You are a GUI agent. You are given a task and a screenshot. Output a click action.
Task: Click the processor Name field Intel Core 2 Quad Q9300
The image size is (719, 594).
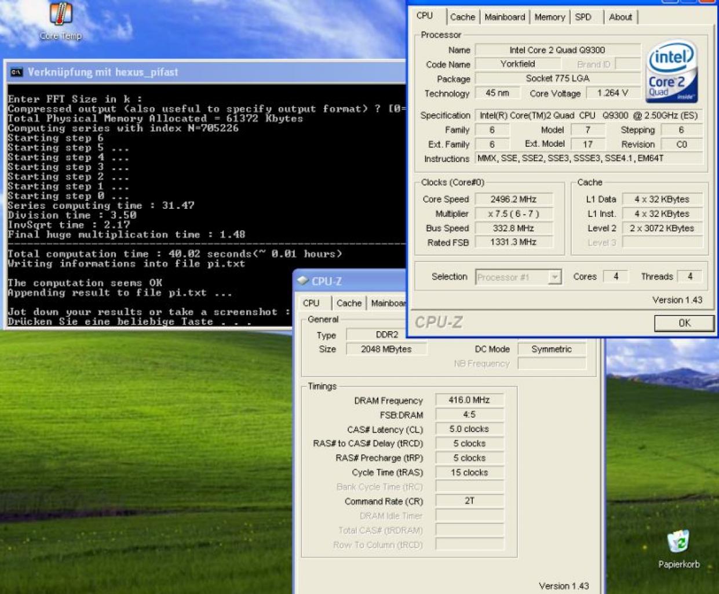[557, 50]
